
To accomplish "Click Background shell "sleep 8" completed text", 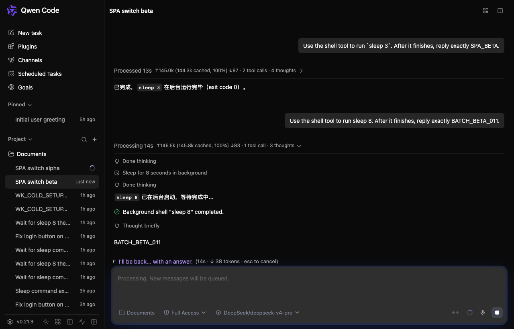I will pos(173,212).
